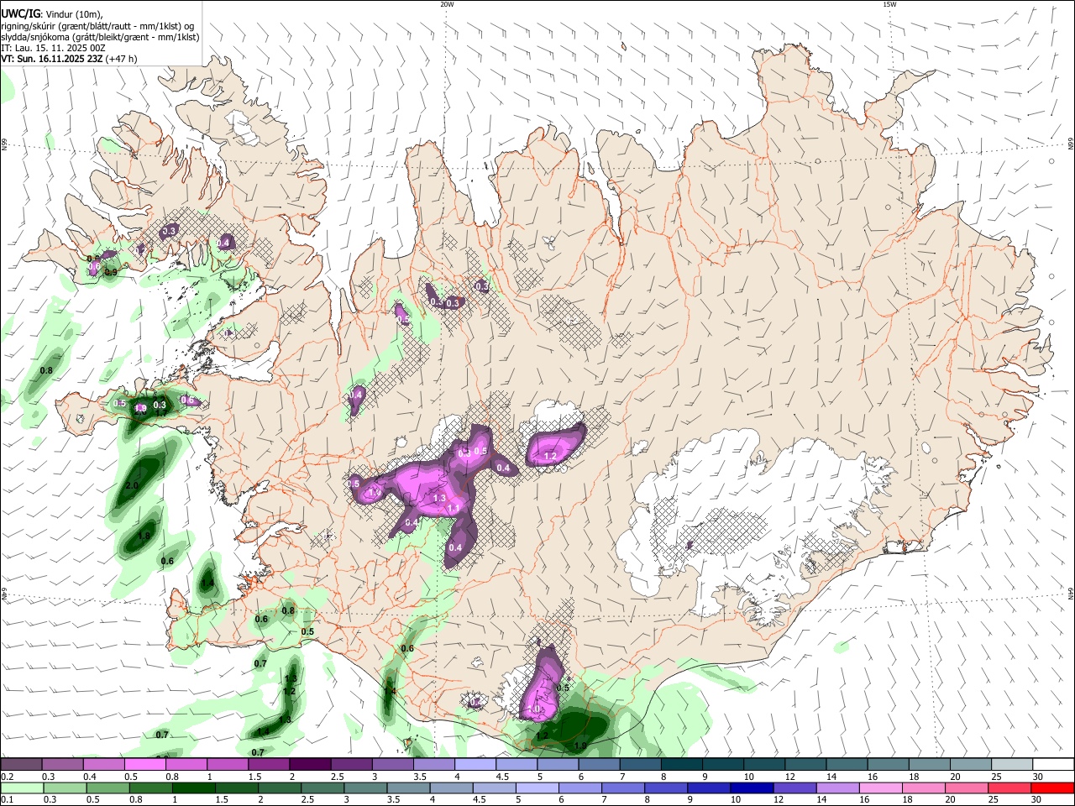
Task: Select the darkest purple 2–2.5 snow legend swatch
Action: [x=310, y=765]
